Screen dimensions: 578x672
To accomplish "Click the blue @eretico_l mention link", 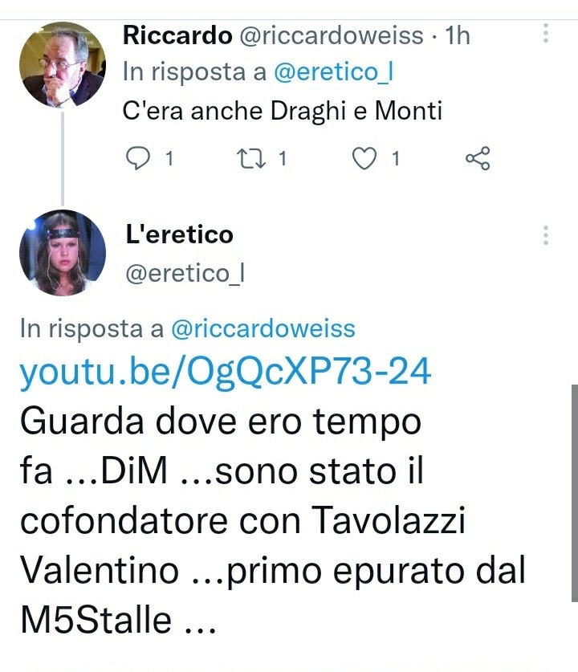I will pos(333,71).
